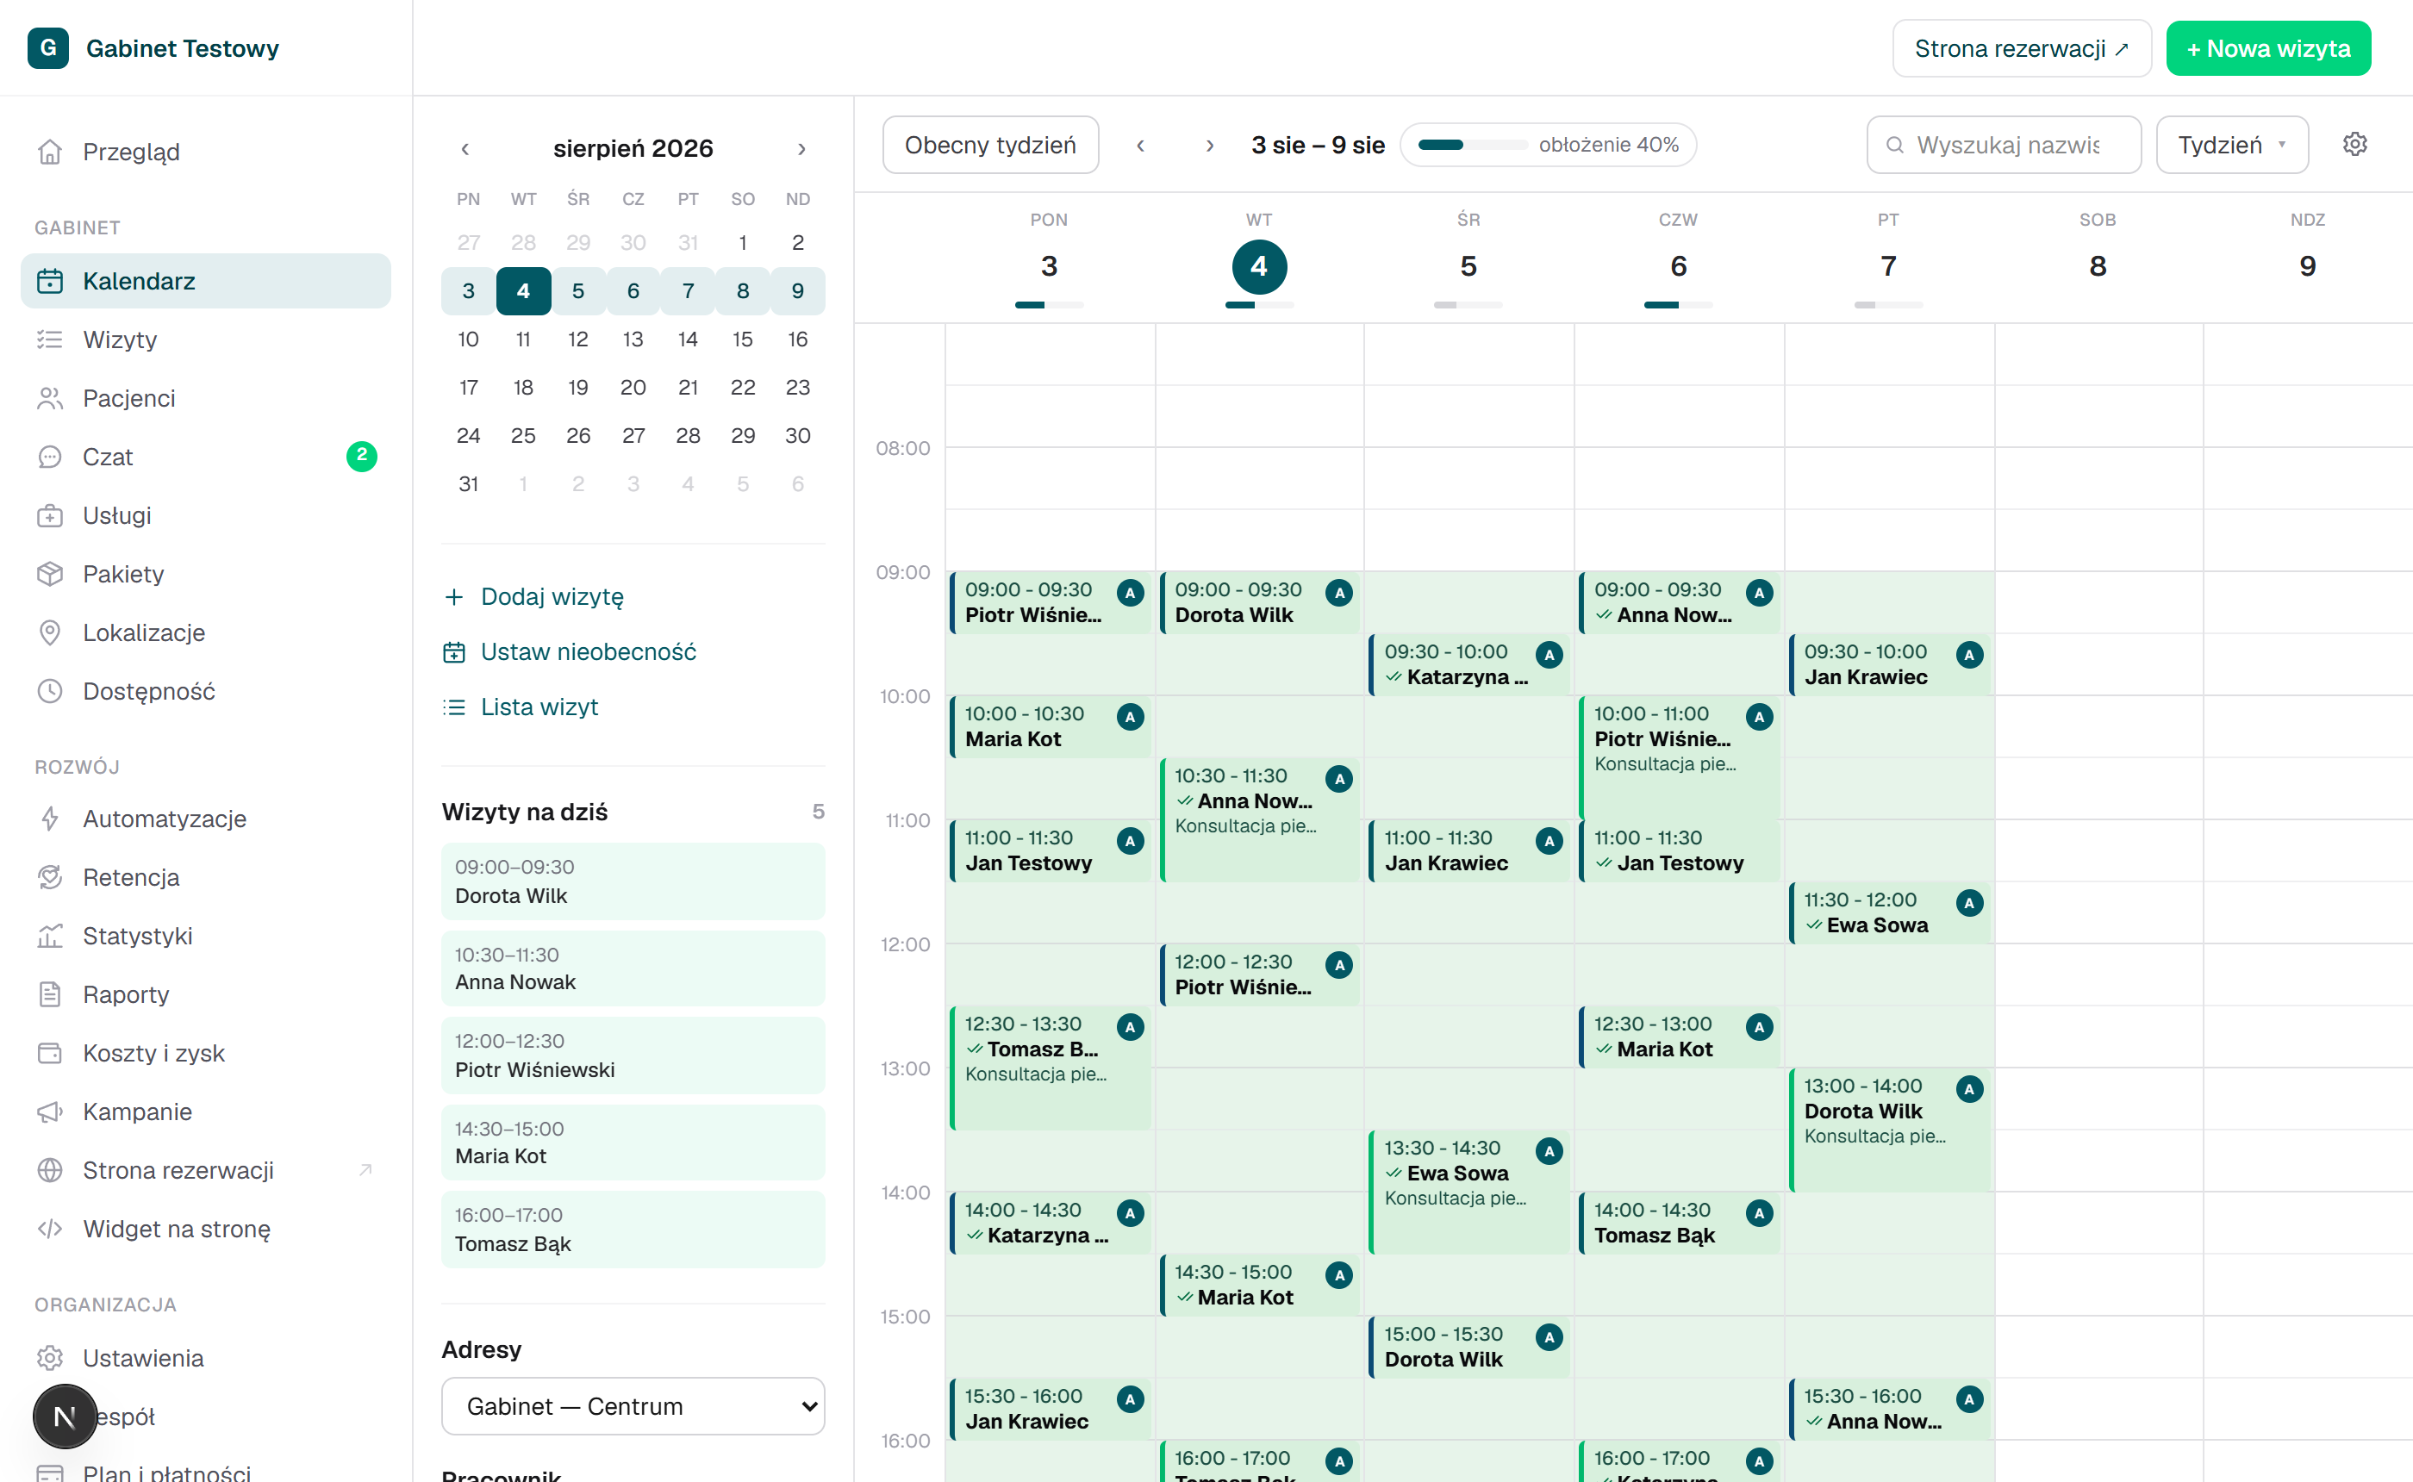The width and height of the screenshot is (2413, 1482).
Task: Open Wednesday 13:30 Ewa Sowa appointment
Action: [1469, 1192]
